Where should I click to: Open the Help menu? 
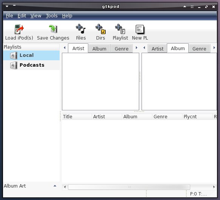(x=67, y=16)
